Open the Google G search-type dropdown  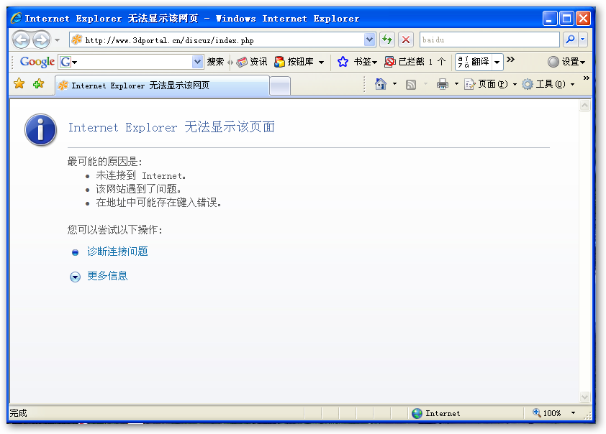click(x=69, y=62)
